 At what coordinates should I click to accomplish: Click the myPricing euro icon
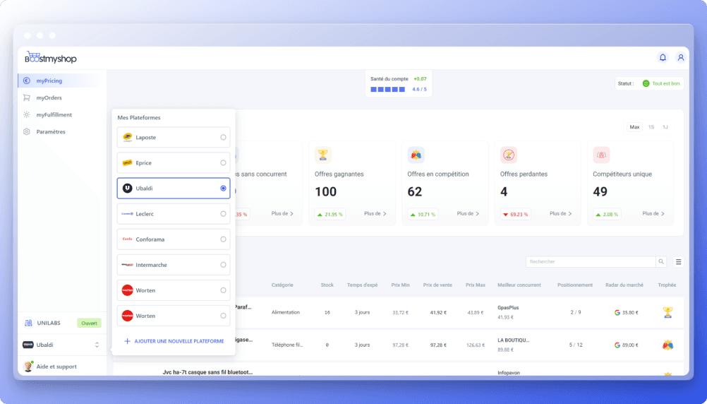coord(27,81)
